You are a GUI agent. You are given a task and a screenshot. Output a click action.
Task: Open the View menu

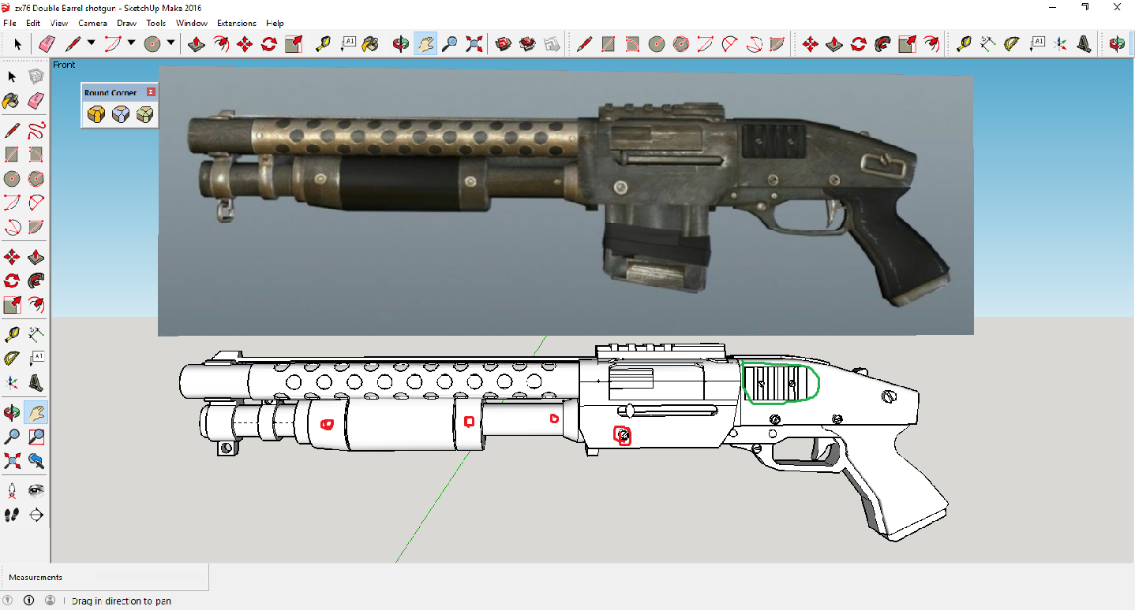click(x=59, y=23)
